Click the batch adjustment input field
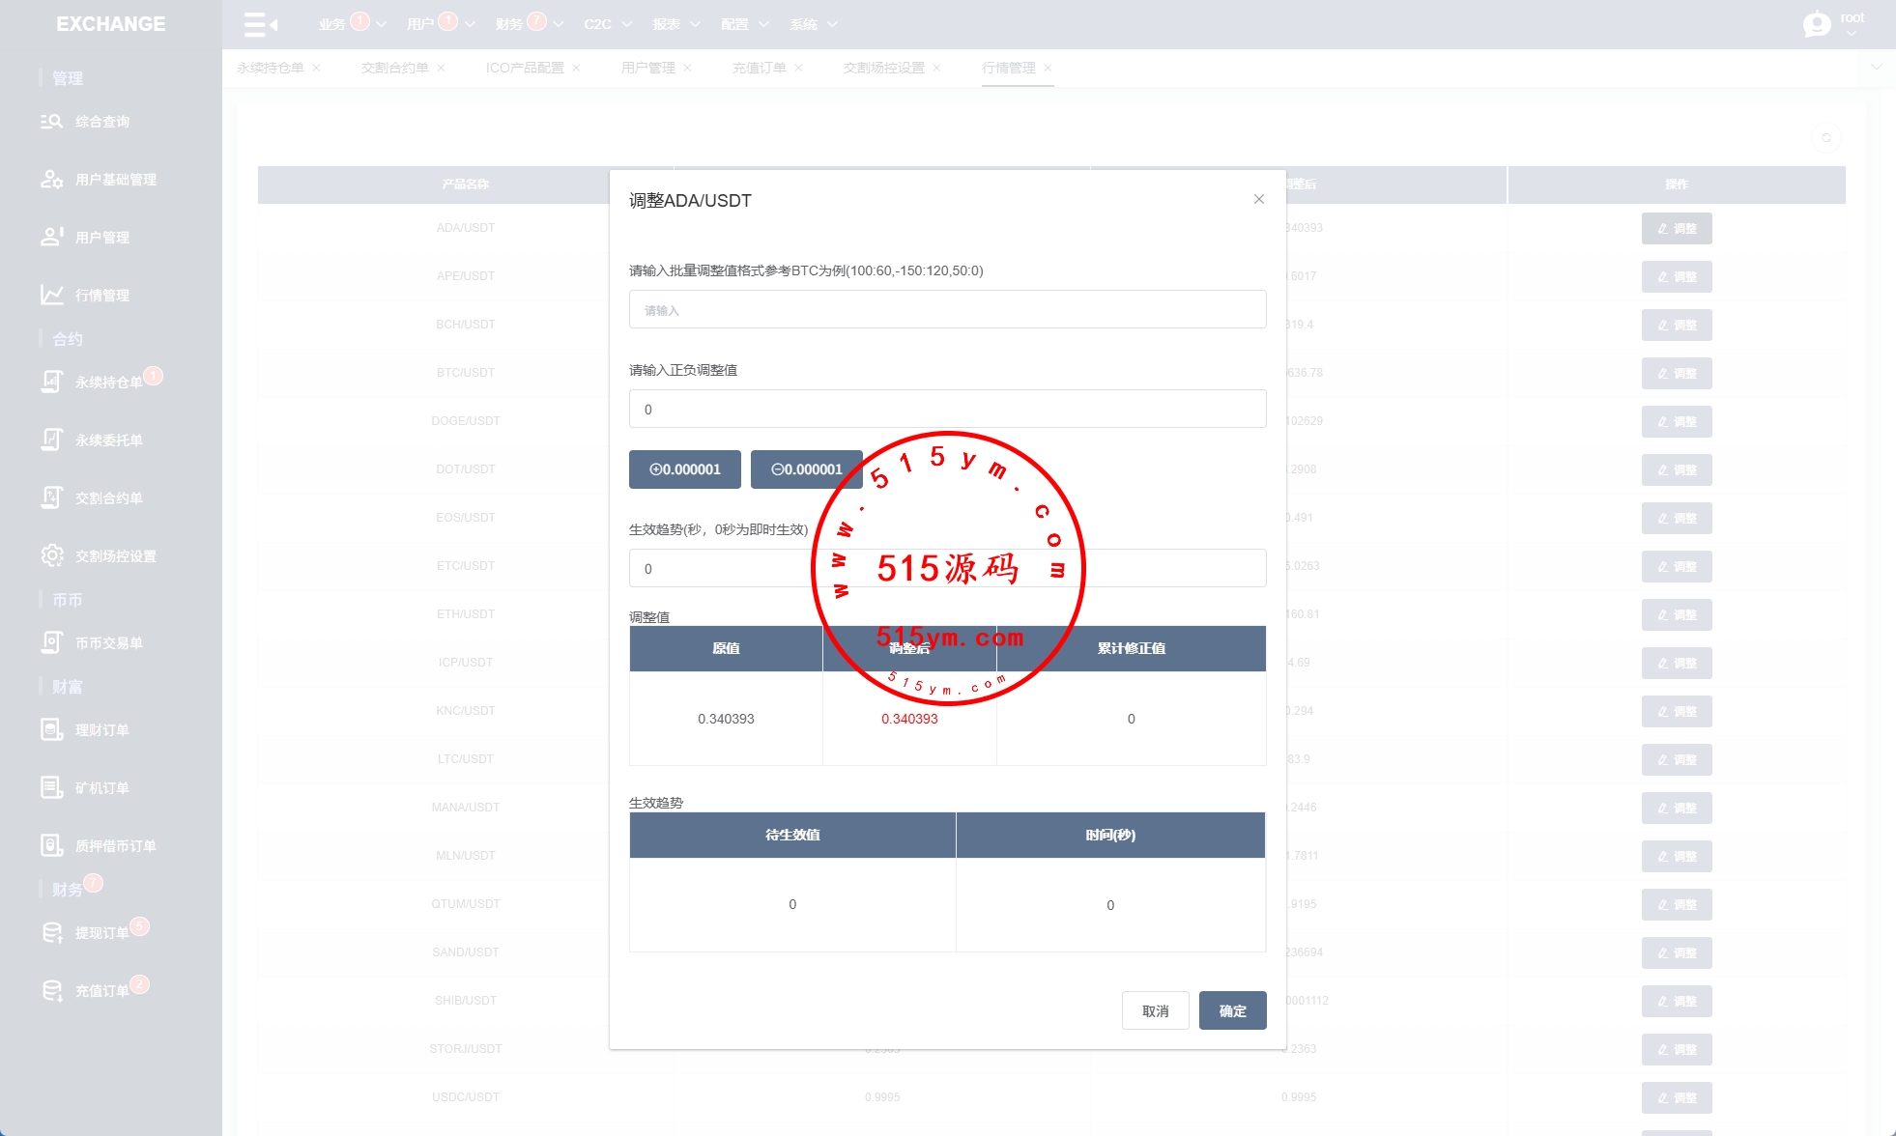This screenshot has height=1136, width=1896. [947, 310]
